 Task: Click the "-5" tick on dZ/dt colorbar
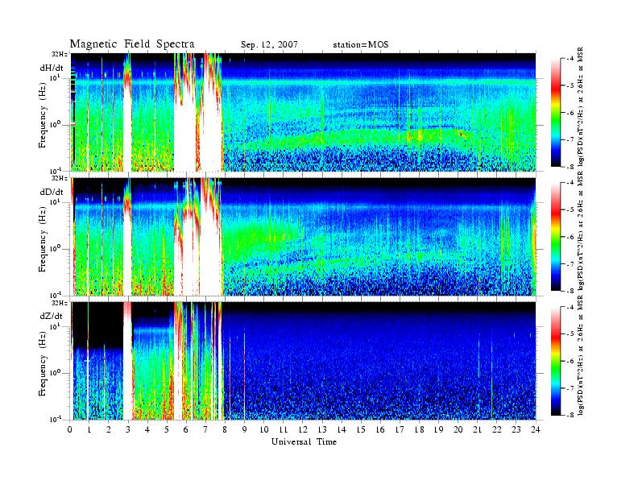571,333
